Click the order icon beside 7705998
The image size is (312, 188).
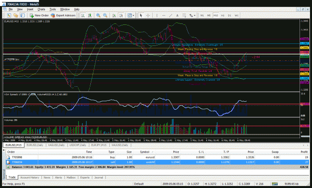(8, 157)
